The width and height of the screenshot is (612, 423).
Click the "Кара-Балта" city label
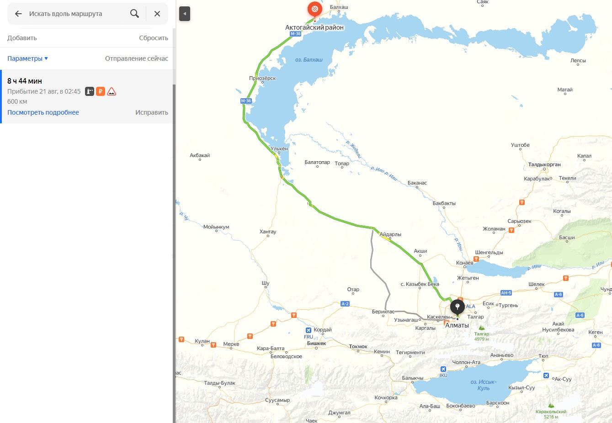(271, 348)
